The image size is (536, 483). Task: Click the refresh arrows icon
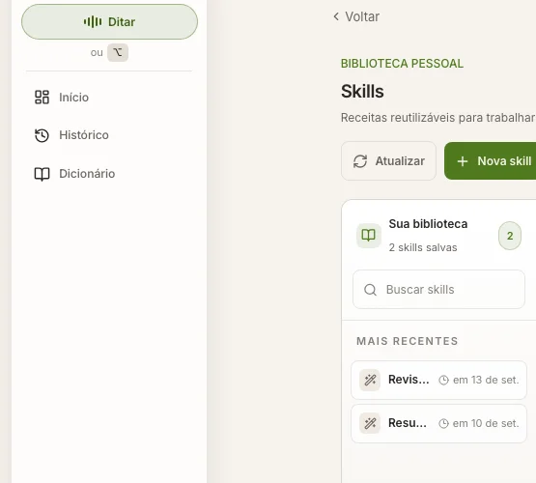(360, 161)
